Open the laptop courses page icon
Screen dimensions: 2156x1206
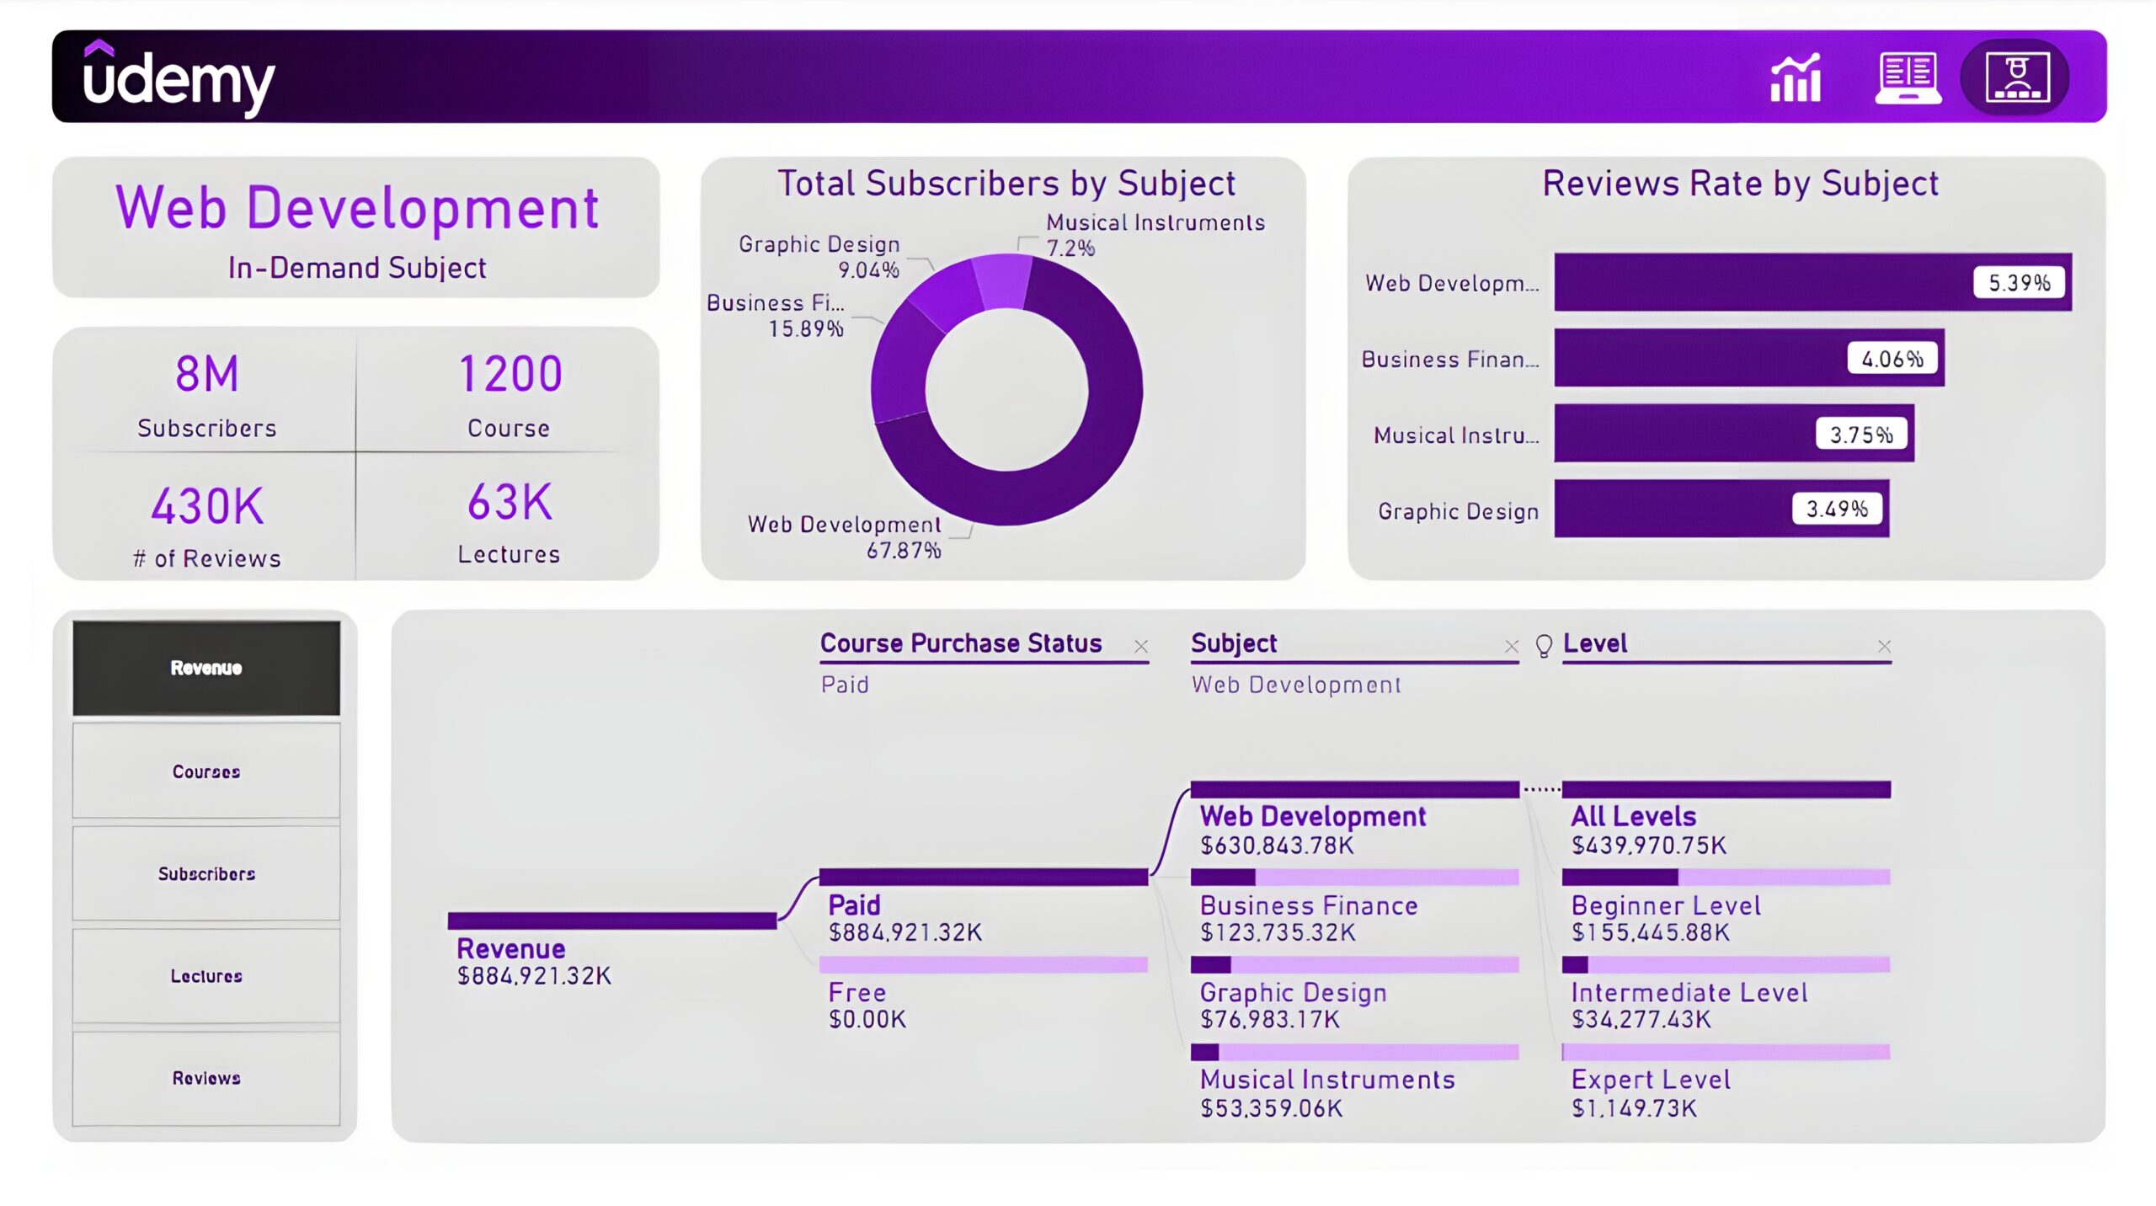coord(1908,78)
